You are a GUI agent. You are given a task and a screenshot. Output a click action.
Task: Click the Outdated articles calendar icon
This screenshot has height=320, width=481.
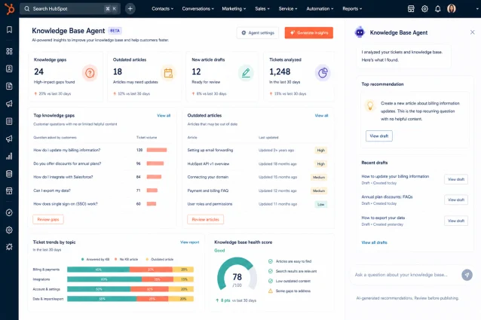pyautogui.click(x=168, y=73)
